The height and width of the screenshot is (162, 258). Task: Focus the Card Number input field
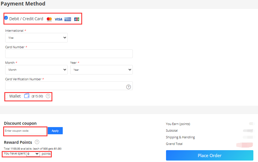pyautogui.click(x=69, y=54)
